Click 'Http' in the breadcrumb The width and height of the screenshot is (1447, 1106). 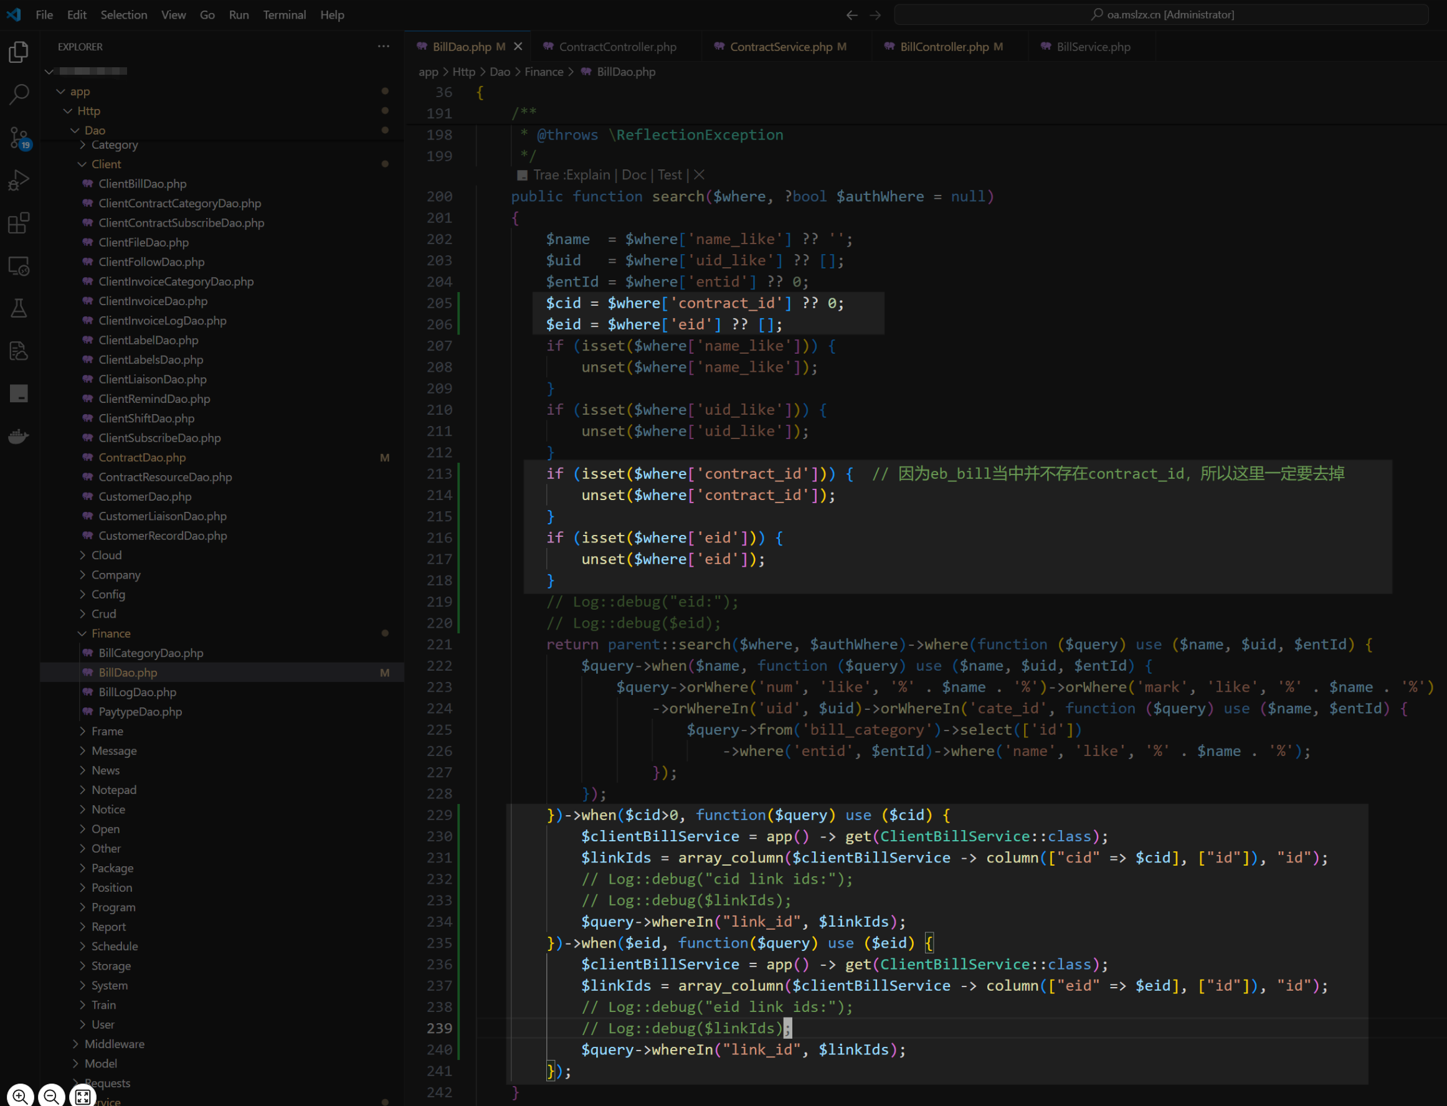(x=463, y=72)
